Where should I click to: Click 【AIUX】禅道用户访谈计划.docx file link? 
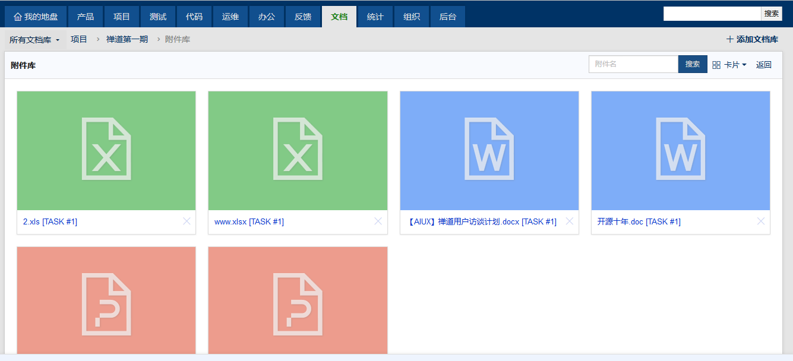[481, 221]
